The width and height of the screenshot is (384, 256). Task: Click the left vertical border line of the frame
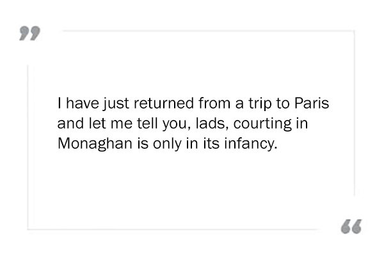tap(28, 147)
